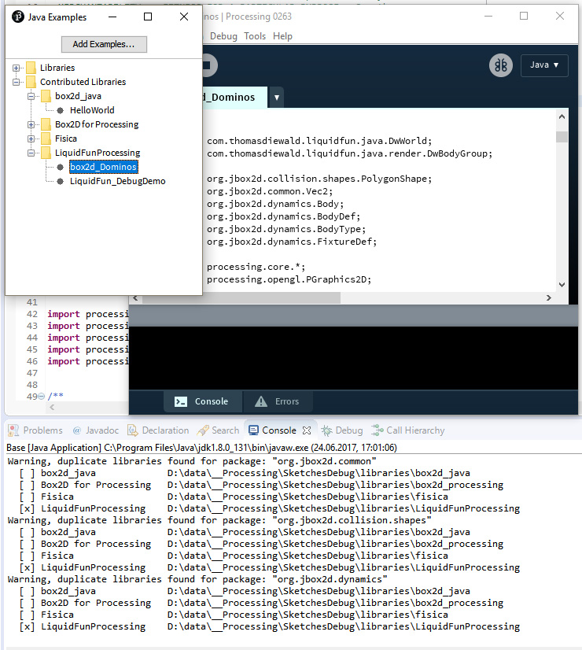Click the Processing console terminal icon

tap(181, 401)
